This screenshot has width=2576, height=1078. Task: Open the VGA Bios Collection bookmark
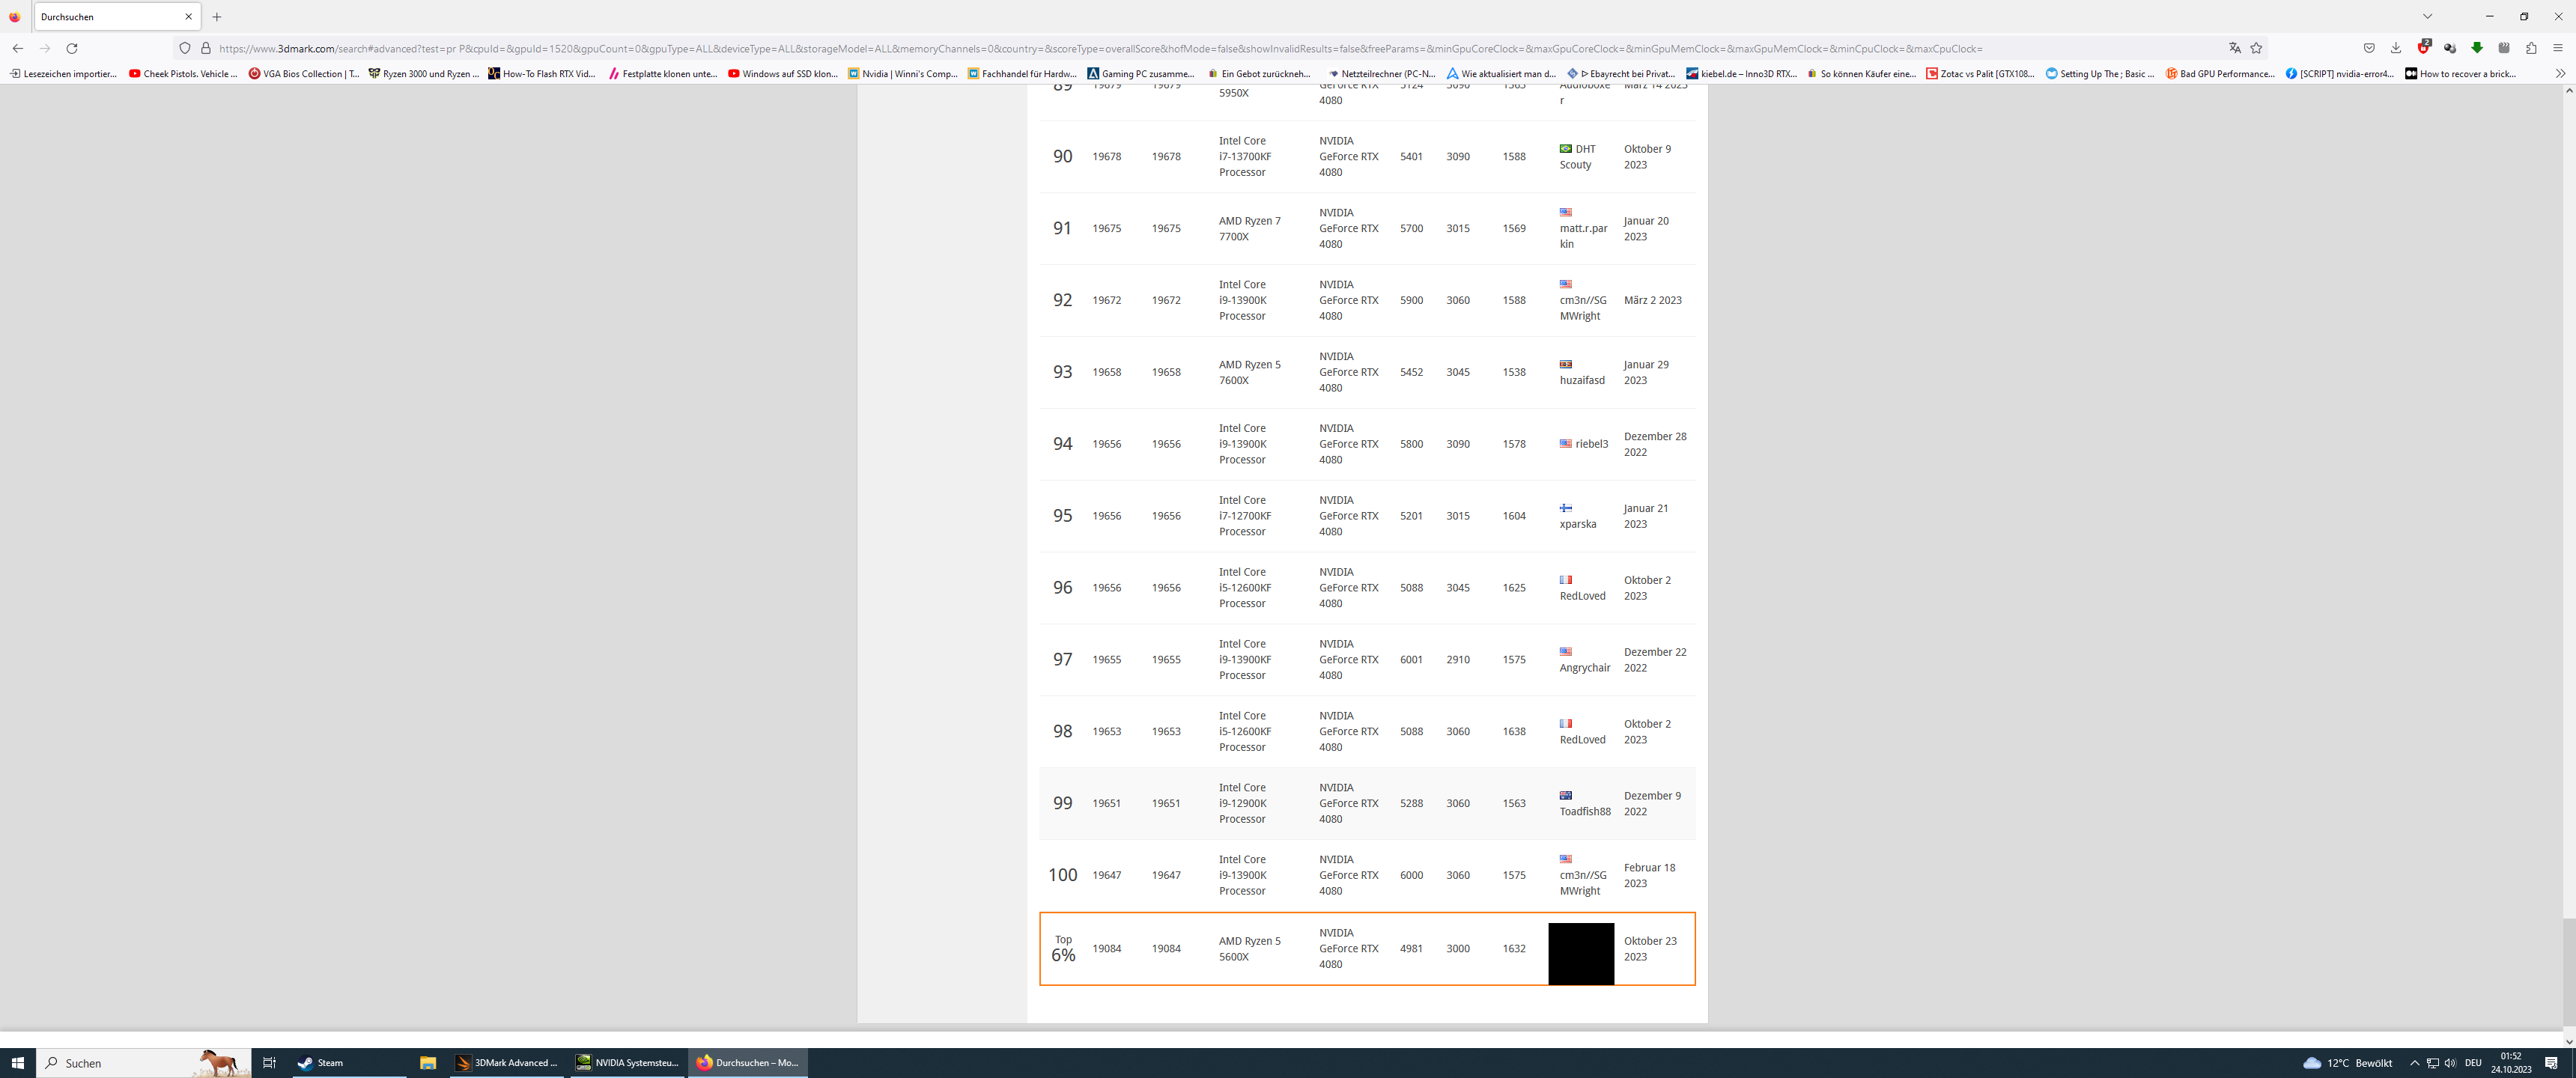point(304,73)
